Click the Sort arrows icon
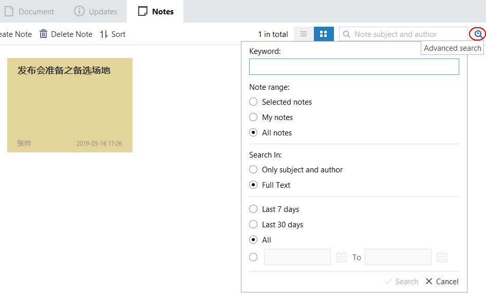486x294 pixels. click(x=104, y=34)
